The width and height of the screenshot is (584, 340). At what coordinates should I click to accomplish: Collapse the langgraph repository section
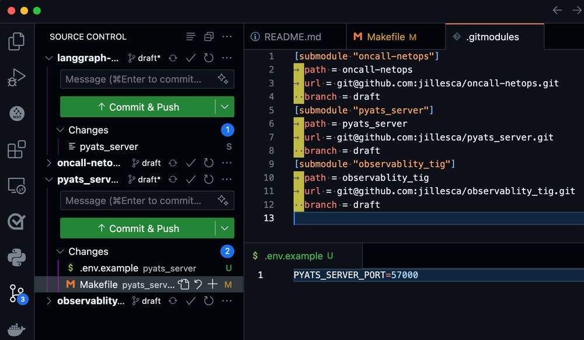pos(48,58)
